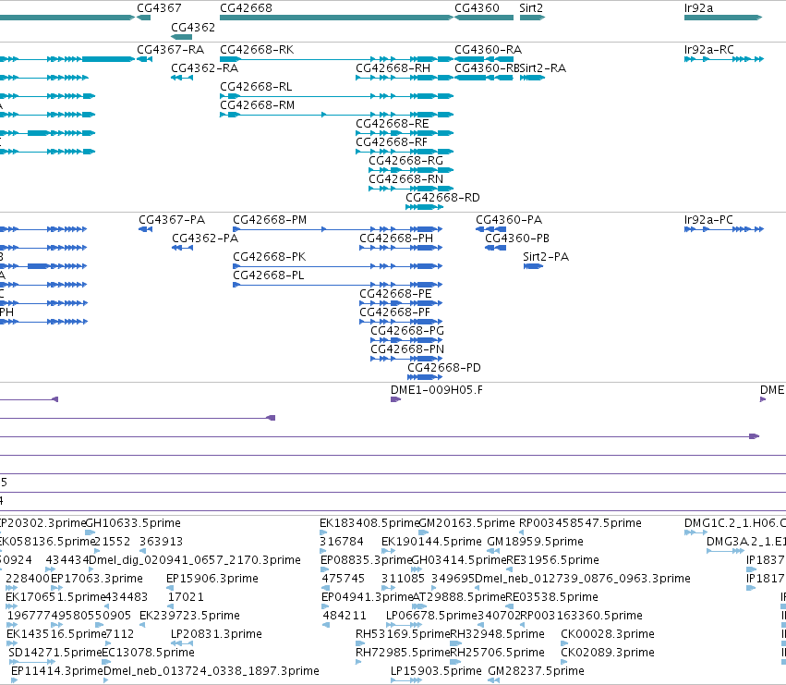Click the EK239723.5prime EST label
This screenshot has height=685, width=786.
tap(189, 616)
